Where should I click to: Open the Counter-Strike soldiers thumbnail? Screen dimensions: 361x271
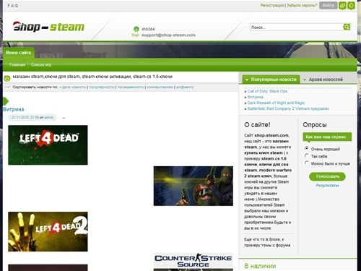pyautogui.click(x=193, y=186)
